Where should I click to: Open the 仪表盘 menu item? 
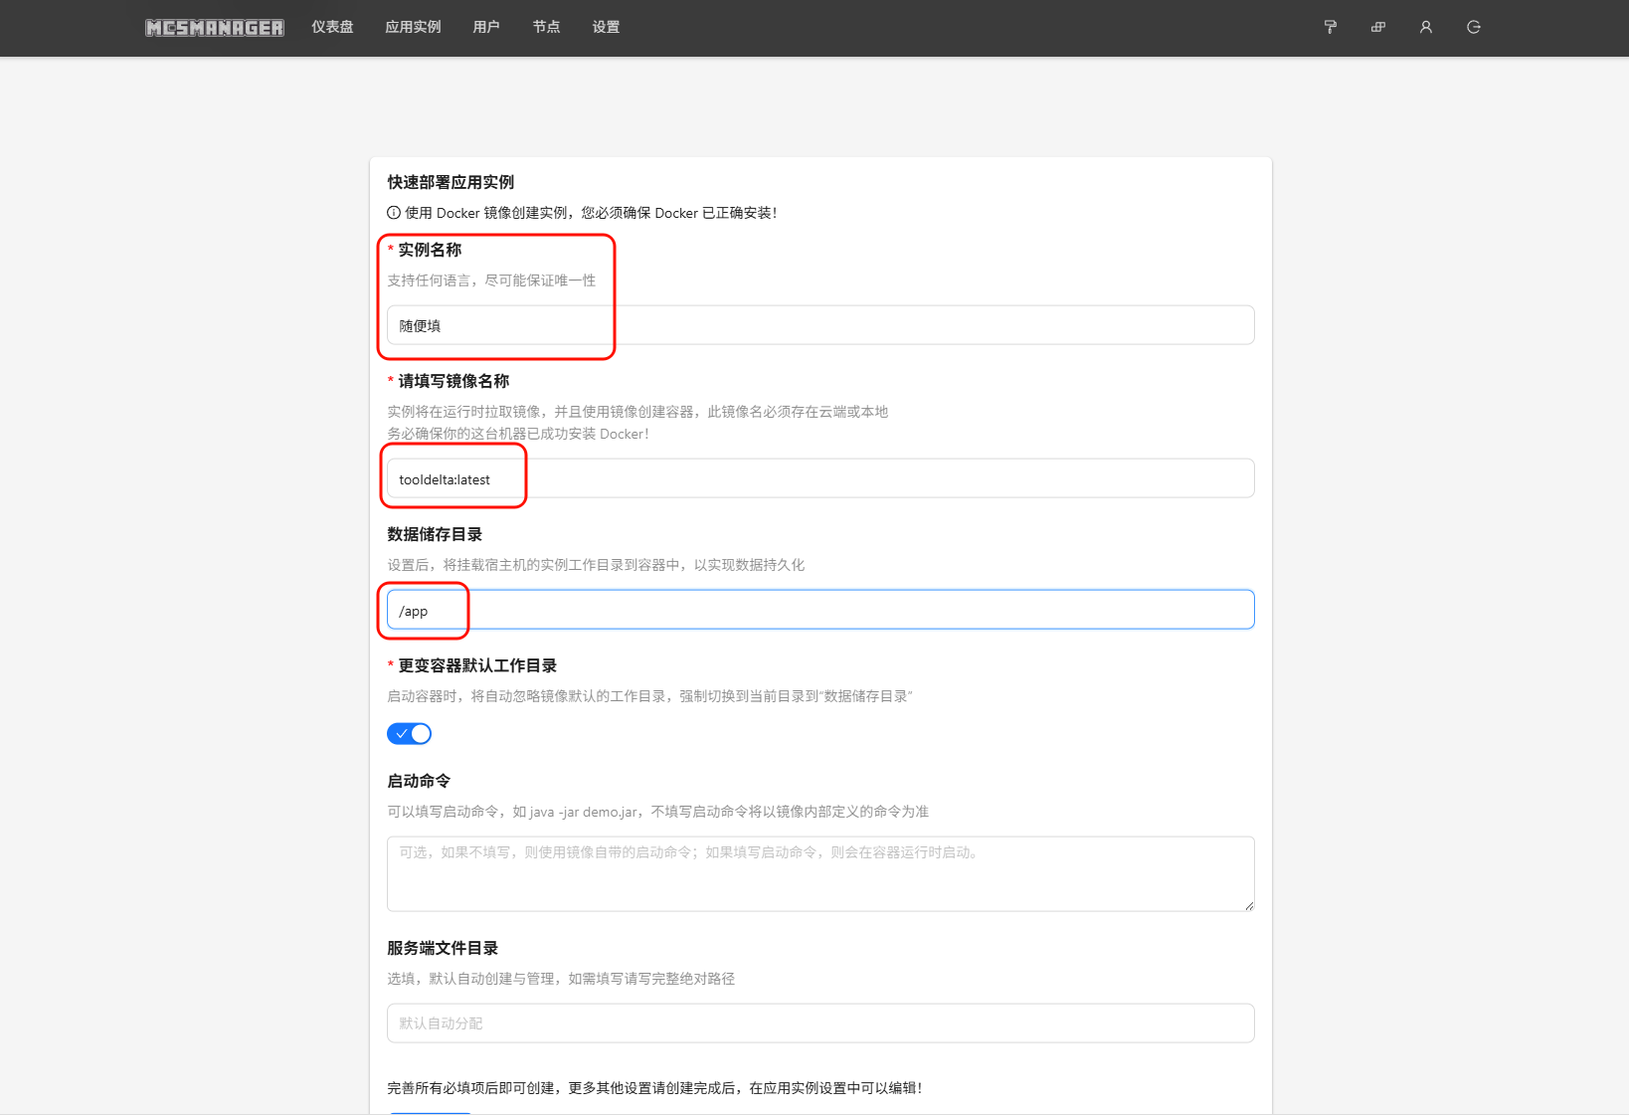tap(332, 28)
